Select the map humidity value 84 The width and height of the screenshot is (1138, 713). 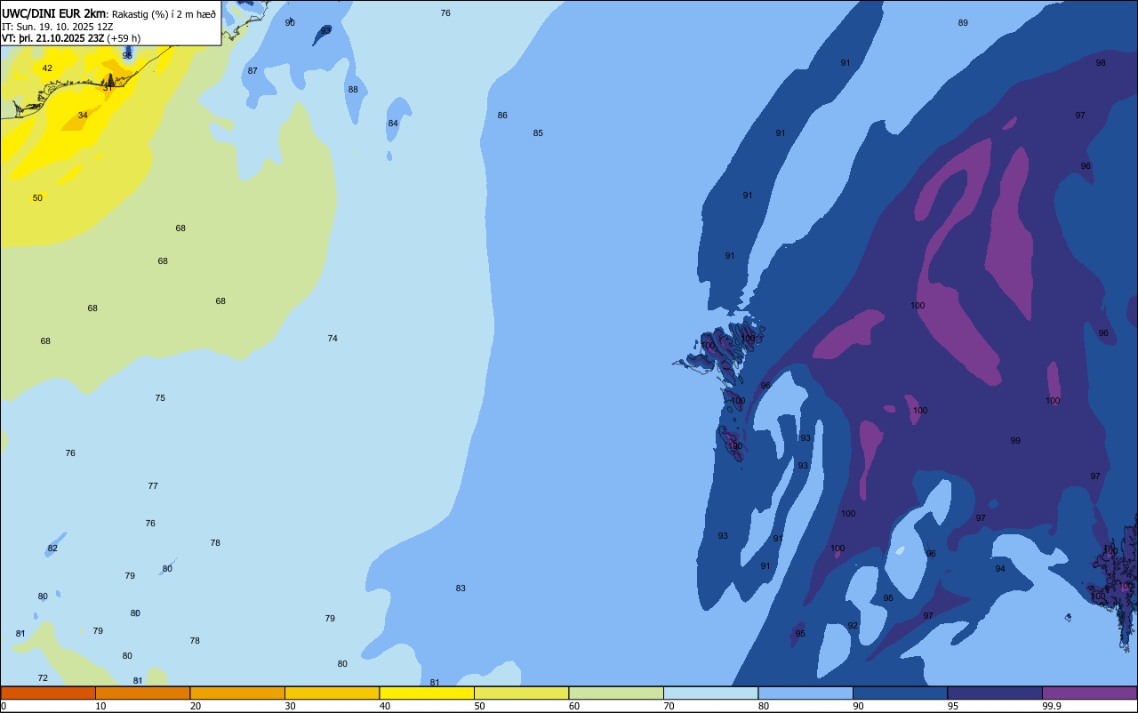[393, 124]
